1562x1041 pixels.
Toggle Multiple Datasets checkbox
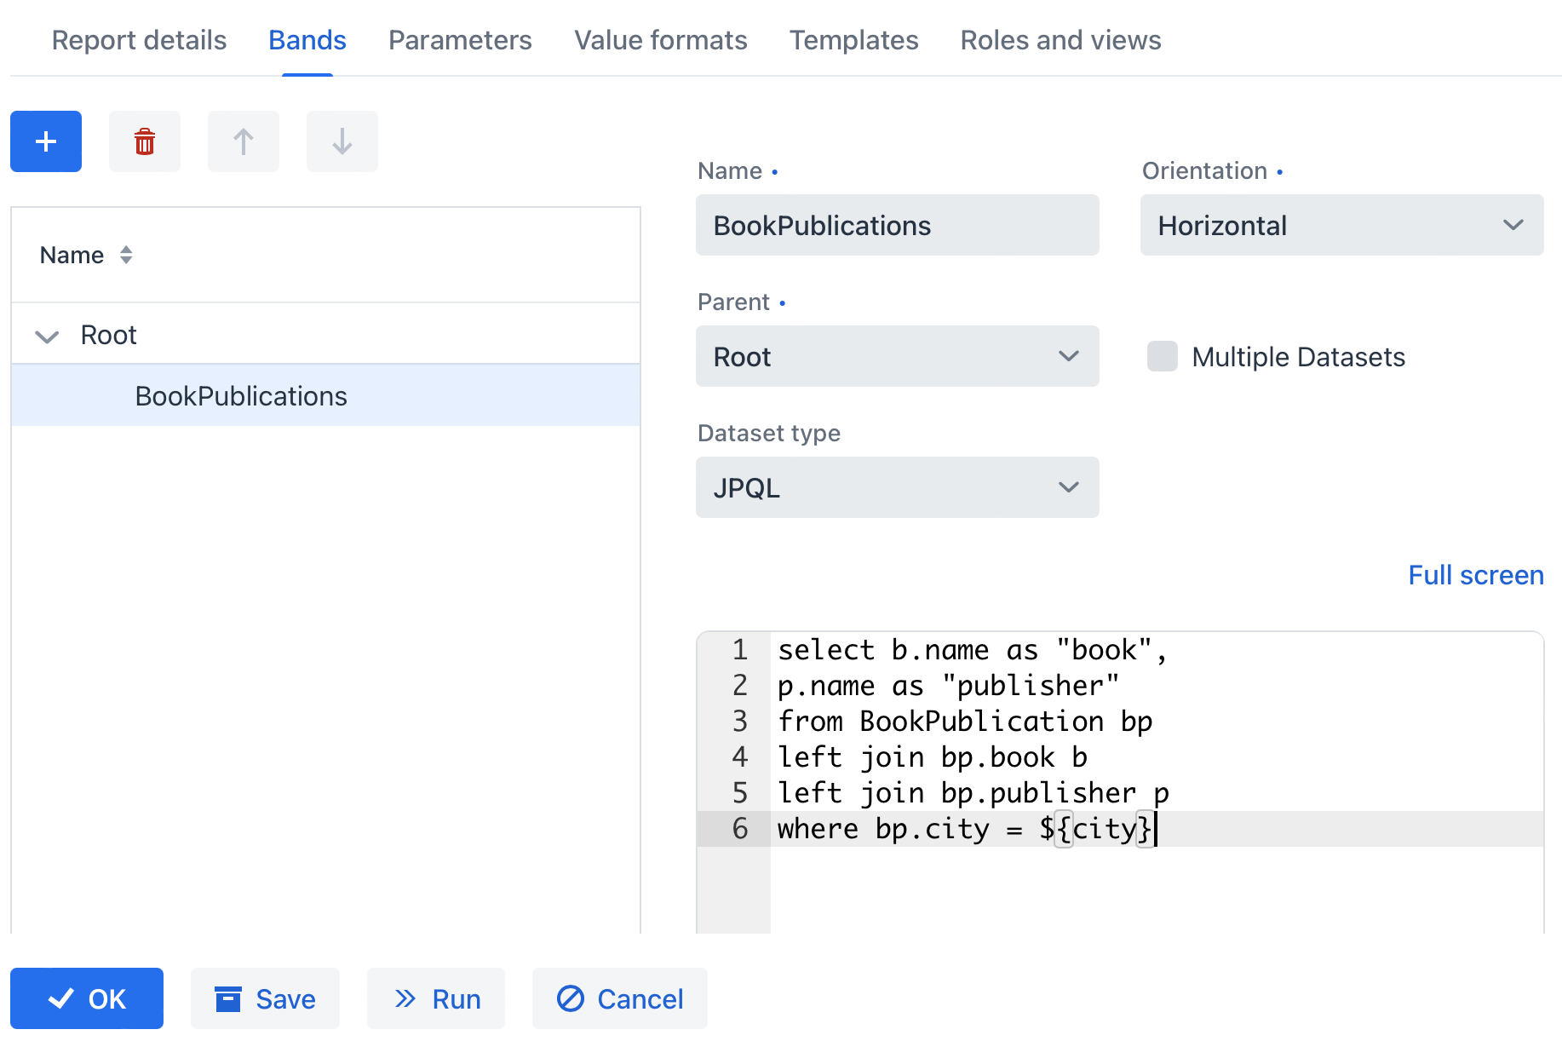[1163, 356]
